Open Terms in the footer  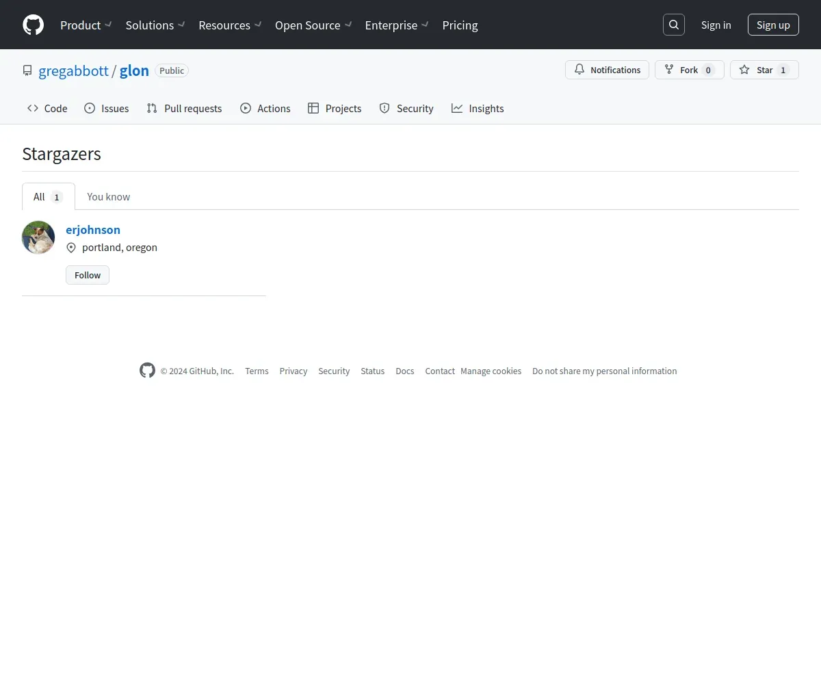click(257, 371)
